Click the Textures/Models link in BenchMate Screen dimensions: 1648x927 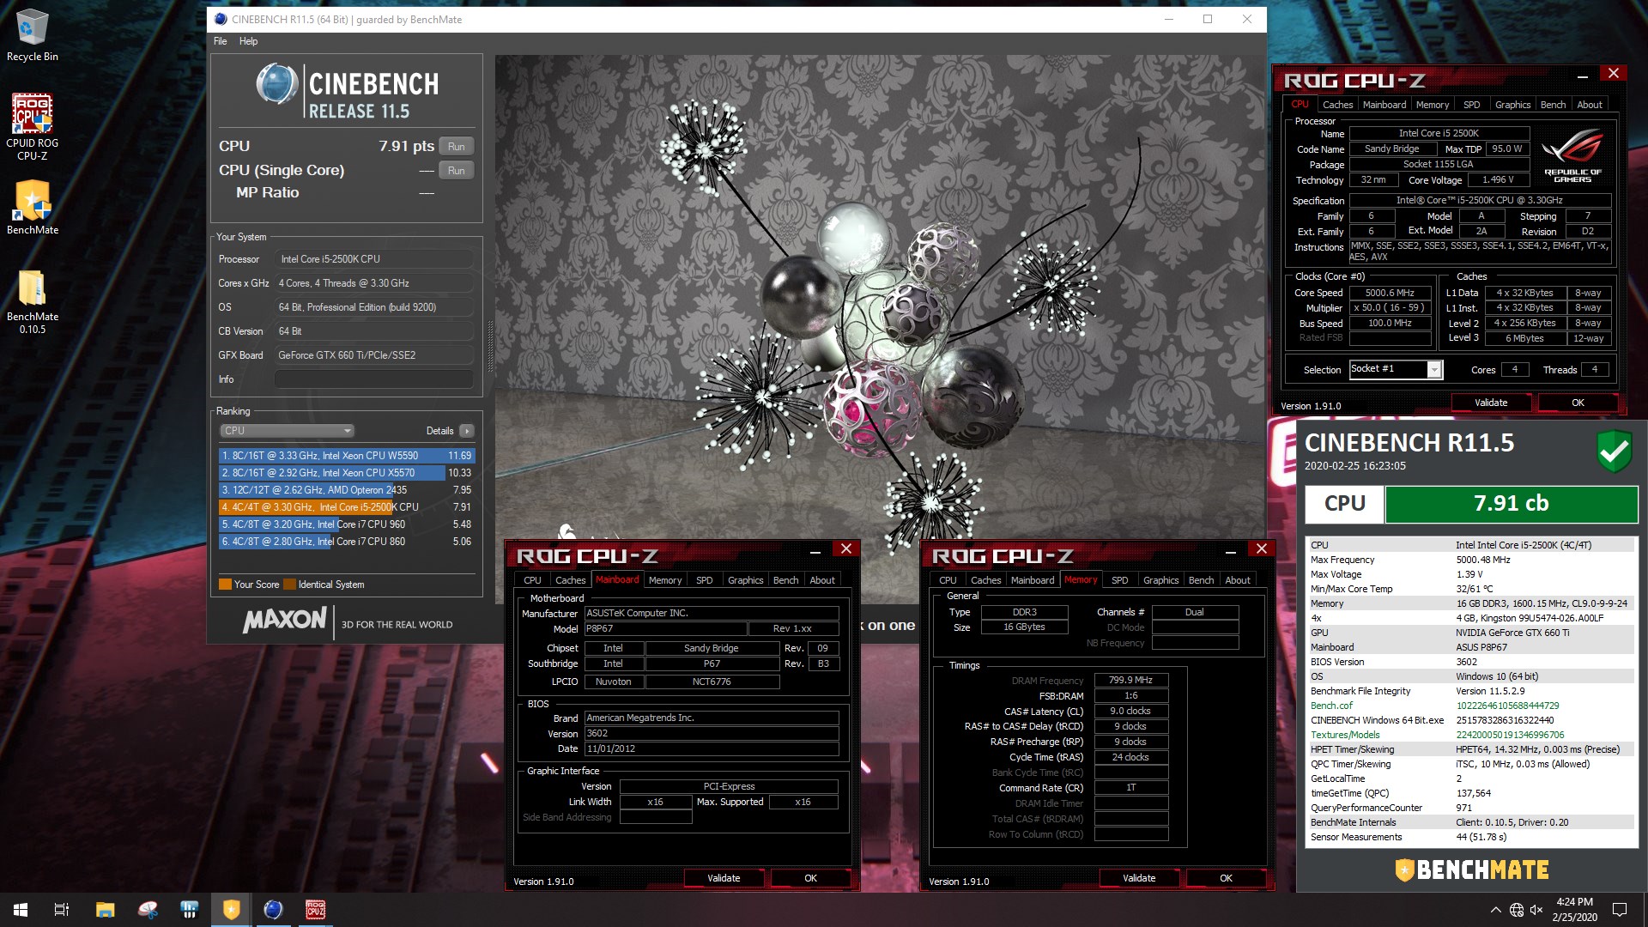click(1345, 735)
